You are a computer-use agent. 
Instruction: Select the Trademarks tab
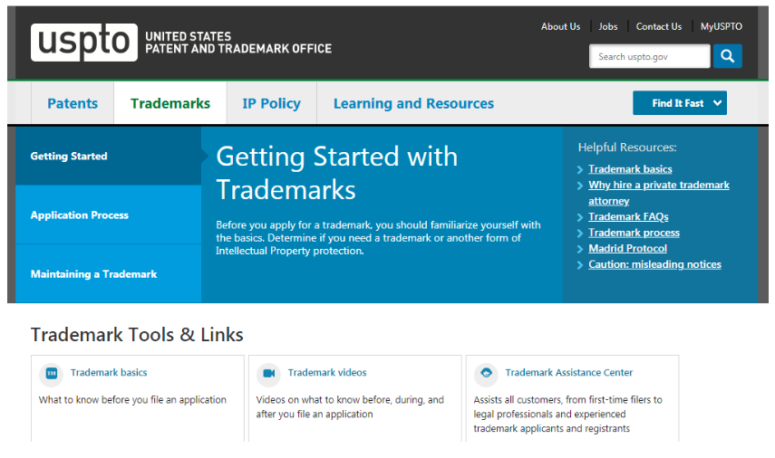pyautogui.click(x=170, y=103)
